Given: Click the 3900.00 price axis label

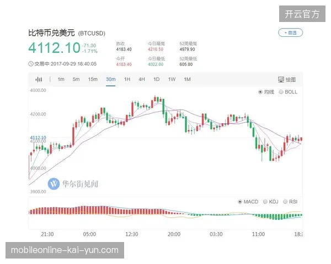Looking at the screenshot, I should (38, 191).
